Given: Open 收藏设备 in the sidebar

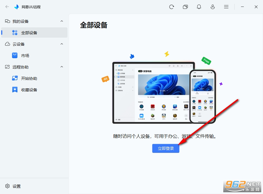Looking at the screenshot, I should click(x=34, y=90).
